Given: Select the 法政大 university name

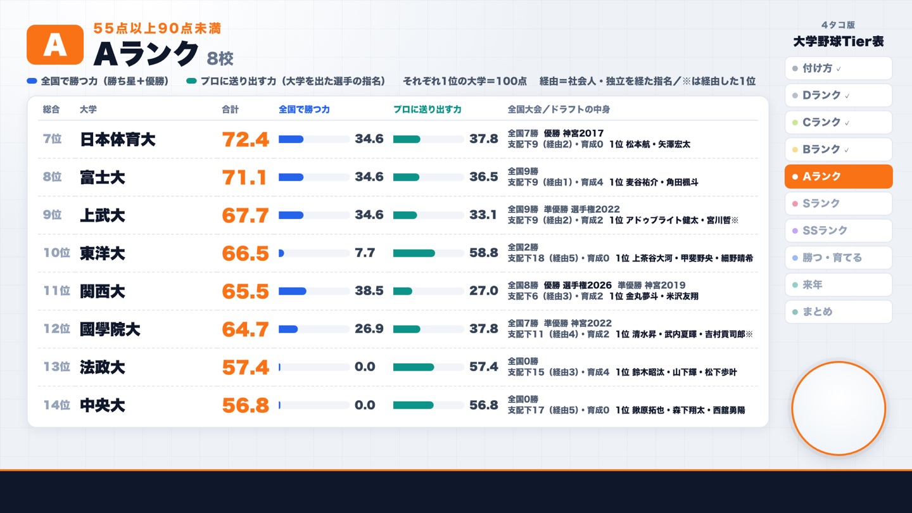Looking at the screenshot, I should (x=103, y=367).
